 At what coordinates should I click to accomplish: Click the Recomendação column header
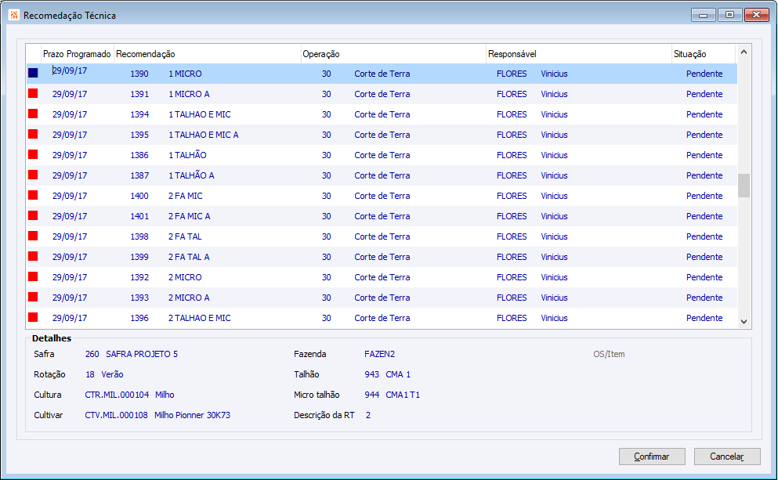click(x=208, y=54)
